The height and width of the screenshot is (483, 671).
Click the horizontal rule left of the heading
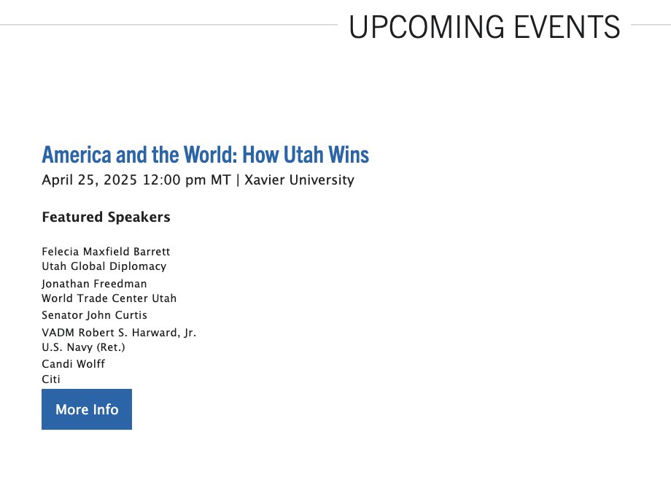coord(168,25)
